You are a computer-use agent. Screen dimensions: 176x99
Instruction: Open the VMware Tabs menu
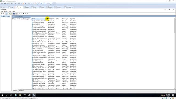[x=15, y=4]
